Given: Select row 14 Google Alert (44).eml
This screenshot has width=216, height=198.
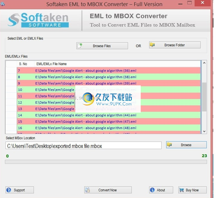Looking at the screenshot, I should 109,115.
